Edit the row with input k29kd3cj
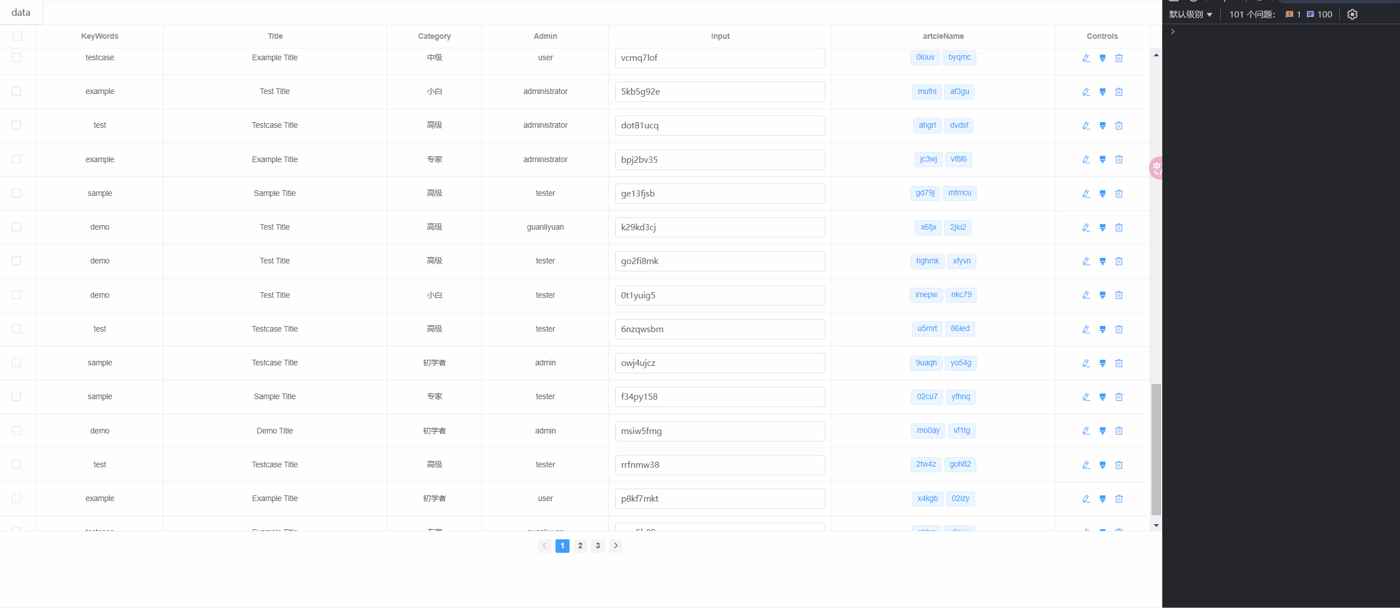Screen dimensions: 1400x608 tap(1086, 227)
